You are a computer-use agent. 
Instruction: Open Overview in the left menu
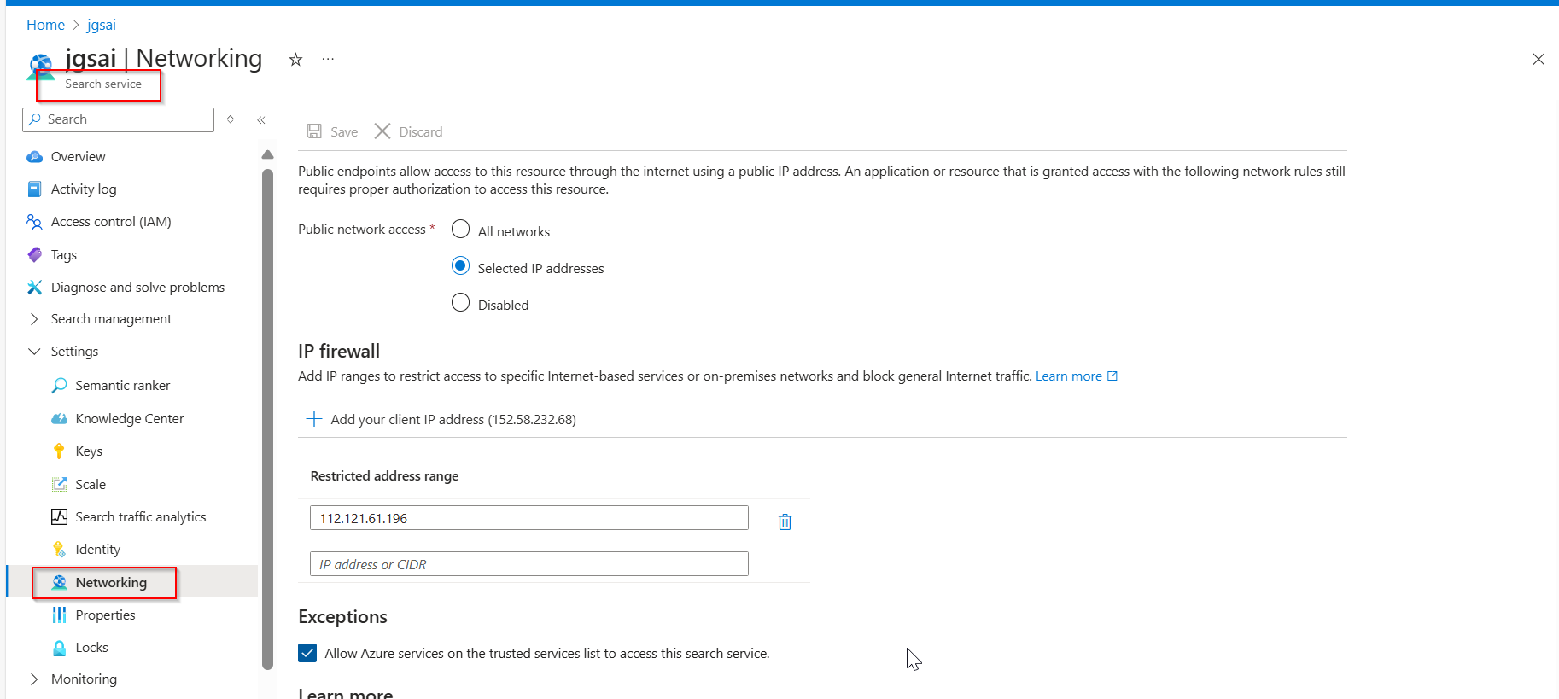click(x=79, y=157)
